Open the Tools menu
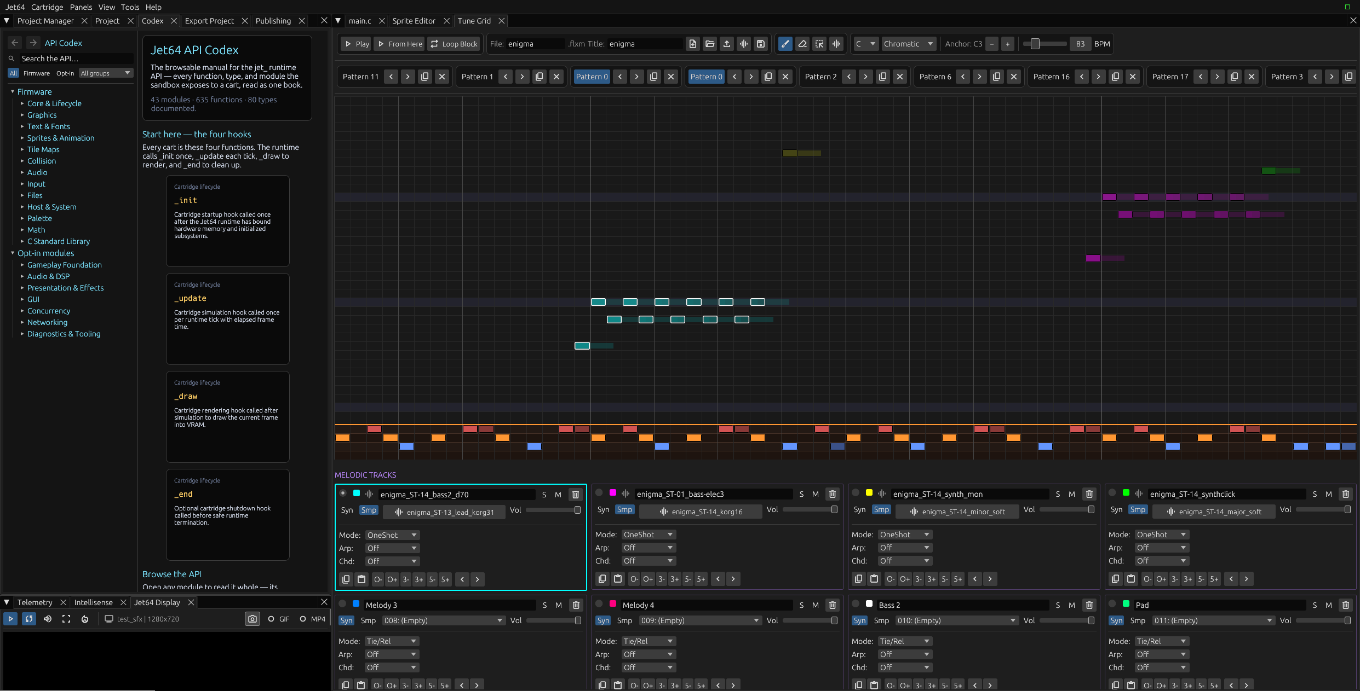1360x691 pixels. (x=130, y=7)
